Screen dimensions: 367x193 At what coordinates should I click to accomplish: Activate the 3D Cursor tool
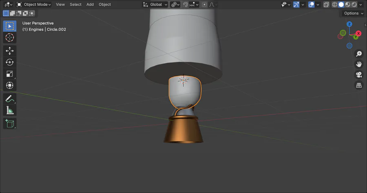pos(10,37)
